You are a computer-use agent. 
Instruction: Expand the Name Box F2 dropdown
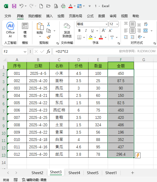[25, 52]
